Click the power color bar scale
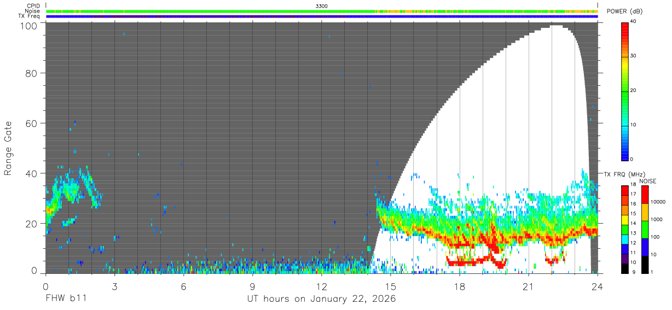672x310 pixels. pos(625,91)
